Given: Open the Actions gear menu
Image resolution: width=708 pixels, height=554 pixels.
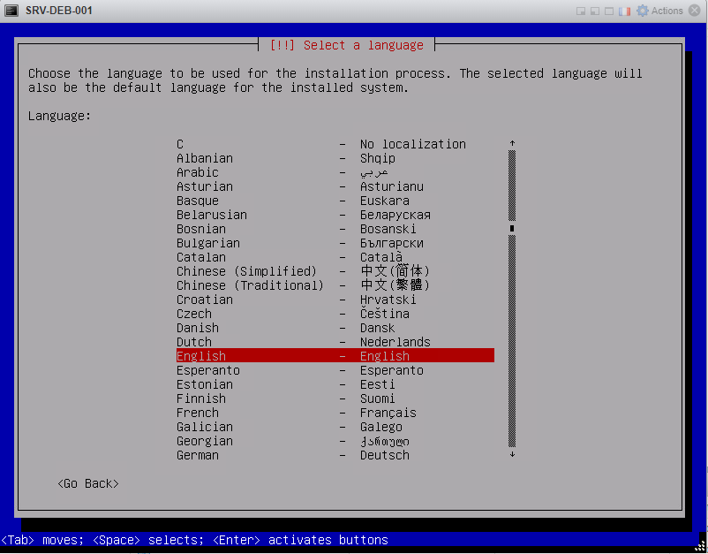Looking at the screenshot, I should coord(659,11).
